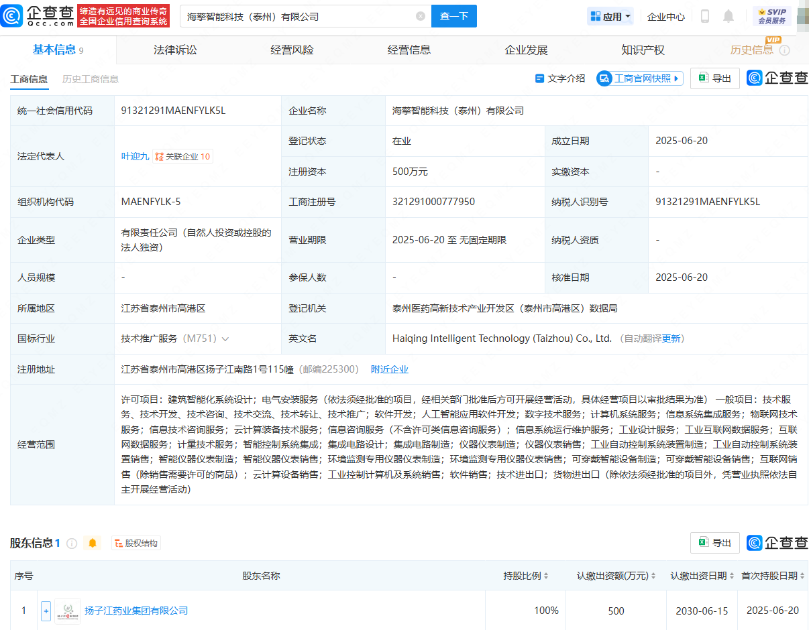Select 历史工商信息 sub-tab

pos(91,79)
